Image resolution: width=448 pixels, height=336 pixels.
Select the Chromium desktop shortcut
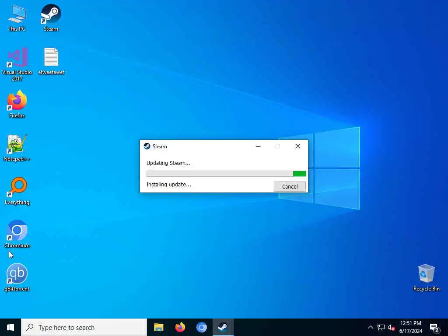(x=17, y=234)
